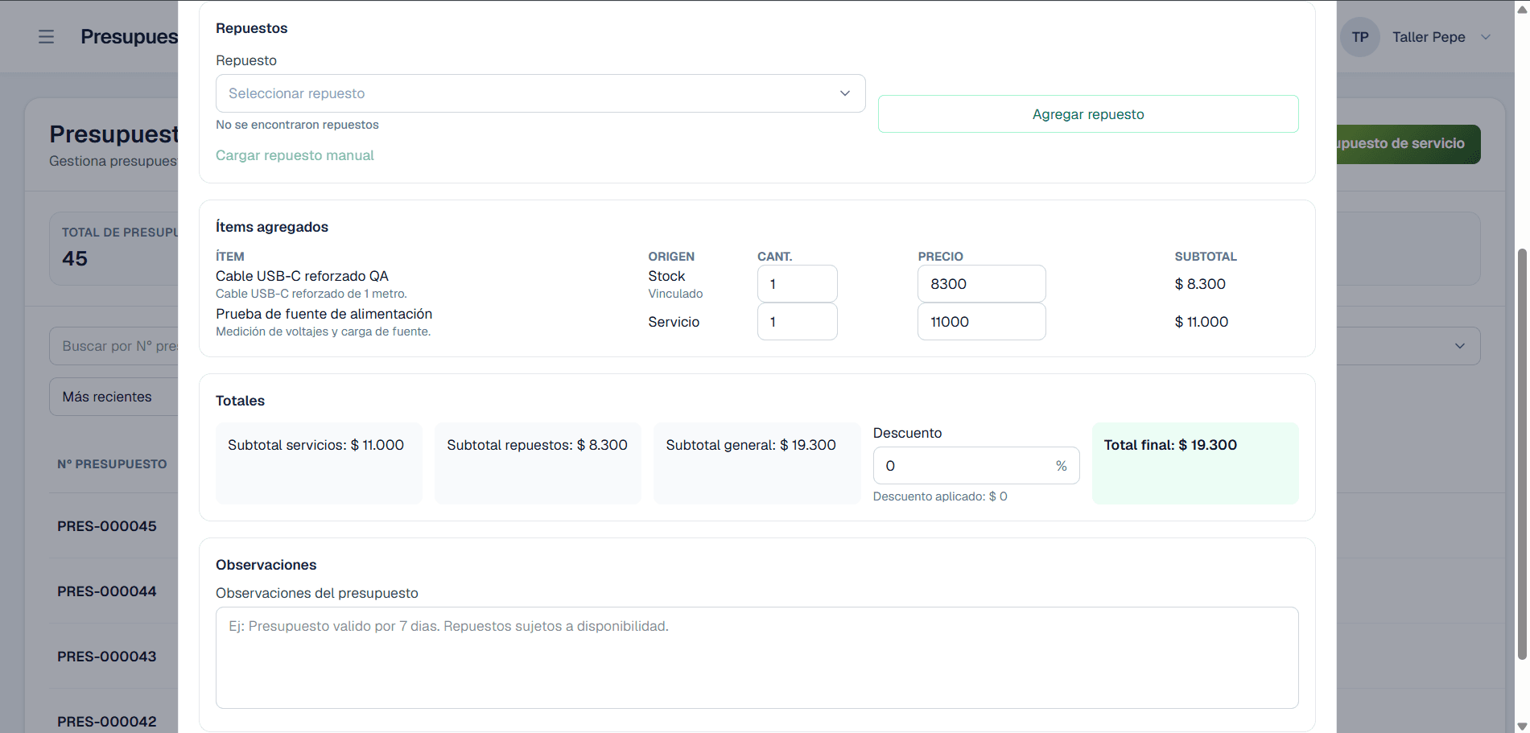The width and height of the screenshot is (1530, 733).
Task: Focus the Descuento percentage field
Action: click(975, 466)
